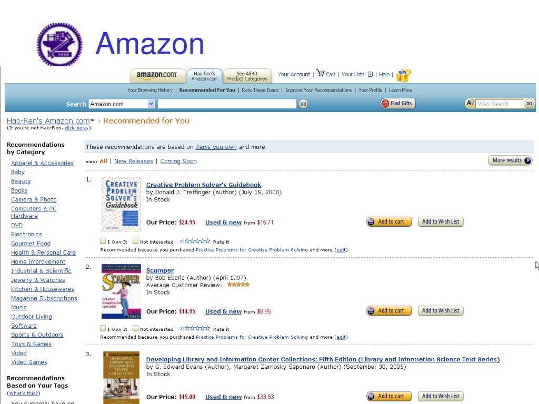Check I Own It for Creative Problem Solver's Guidebook
539x404 pixels.
click(x=103, y=241)
